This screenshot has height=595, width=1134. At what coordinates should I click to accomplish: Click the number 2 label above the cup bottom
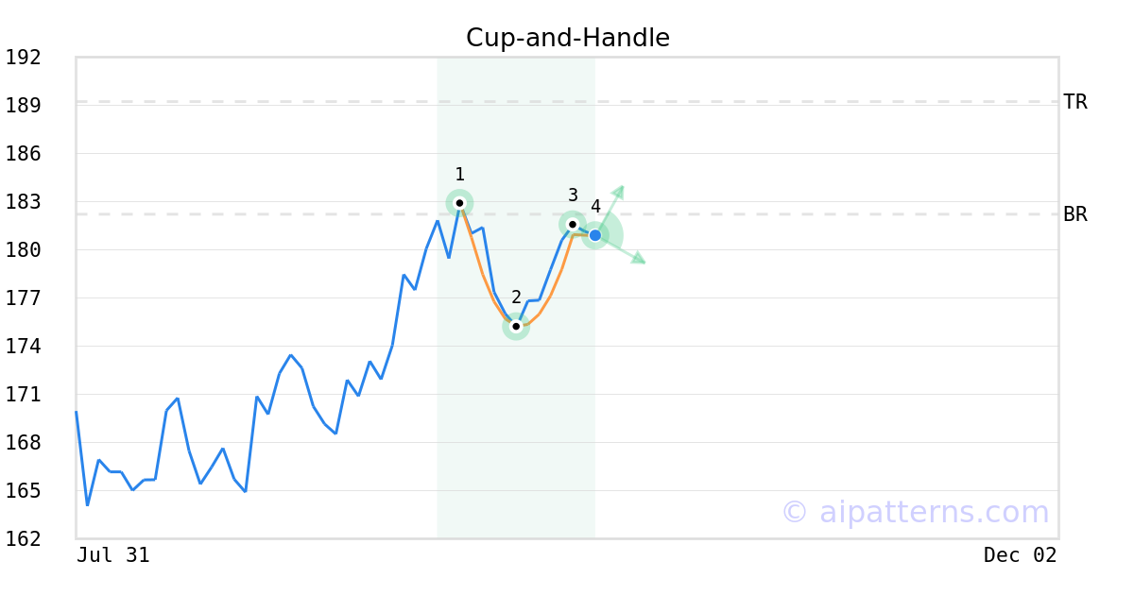click(516, 297)
